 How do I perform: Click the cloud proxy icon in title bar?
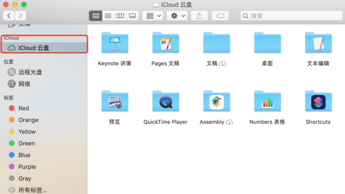156,5
